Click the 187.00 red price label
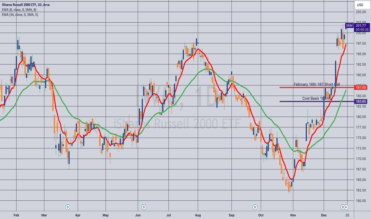 pos(361,88)
